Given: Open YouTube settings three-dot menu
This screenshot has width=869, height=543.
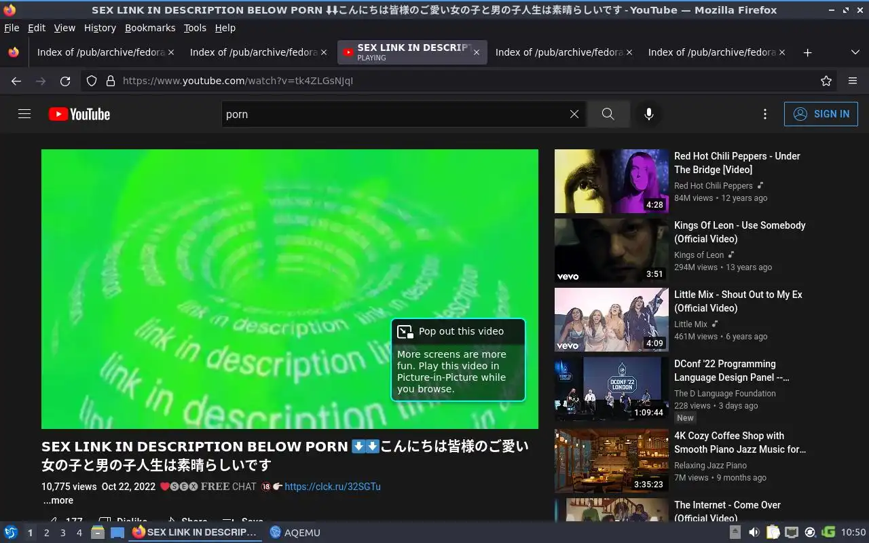Looking at the screenshot, I should [x=765, y=114].
